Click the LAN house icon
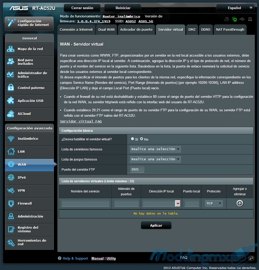This screenshot has height=270, width=259. coord(11,152)
